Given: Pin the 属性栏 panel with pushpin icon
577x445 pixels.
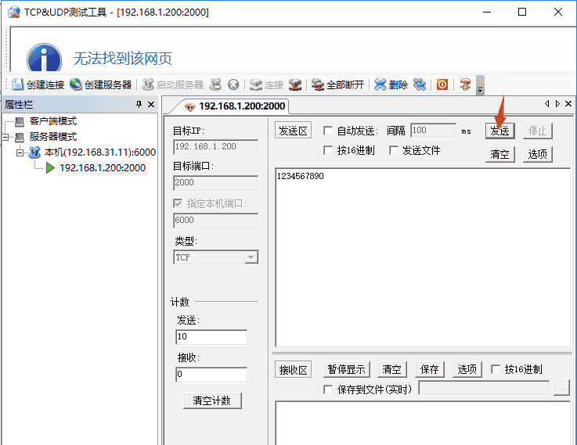Looking at the screenshot, I should 139,104.
